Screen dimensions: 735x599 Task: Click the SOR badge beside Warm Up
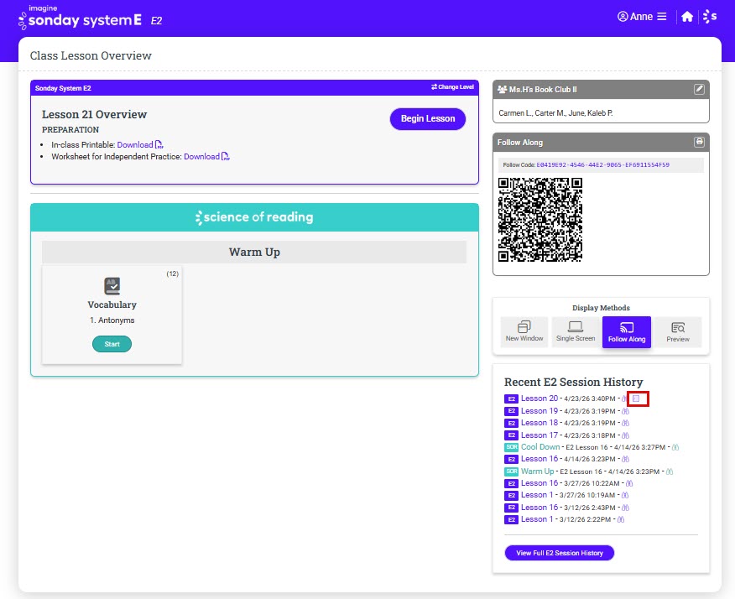pos(511,471)
